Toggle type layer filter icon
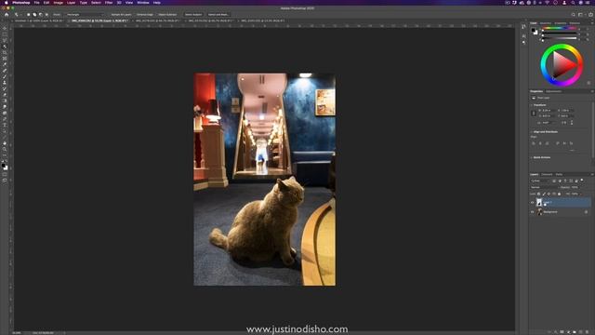Viewport: 595px width, 335px height. point(565,181)
